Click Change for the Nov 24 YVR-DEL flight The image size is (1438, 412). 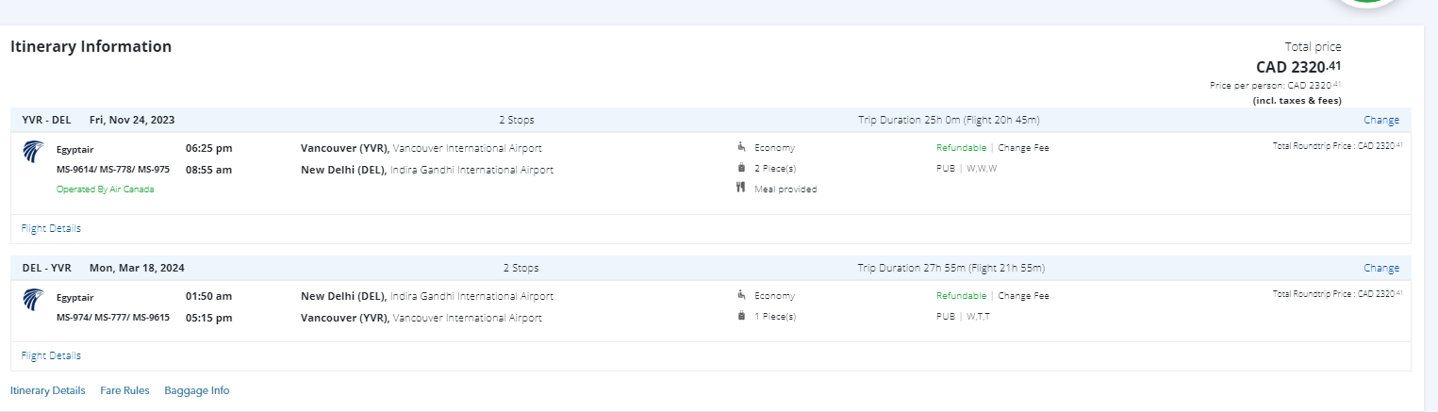pyautogui.click(x=1380, y=120)
